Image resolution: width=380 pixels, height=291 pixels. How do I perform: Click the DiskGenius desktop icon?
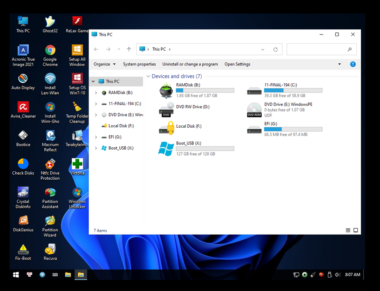[23, 224]
